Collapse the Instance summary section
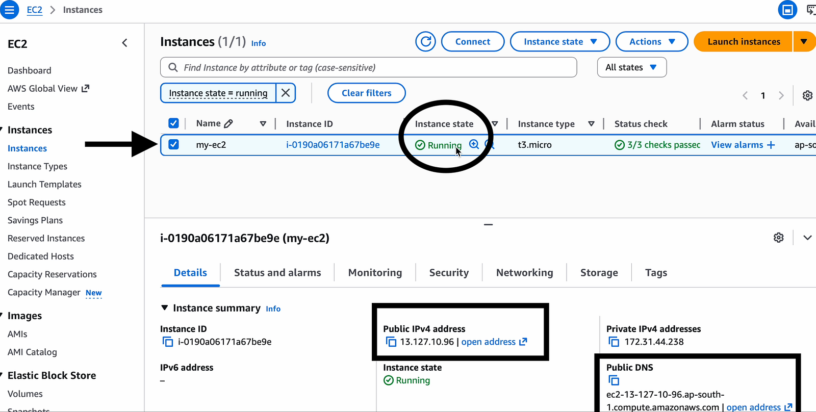Screen dimensions: 816x412 click(x=165, y=308)
